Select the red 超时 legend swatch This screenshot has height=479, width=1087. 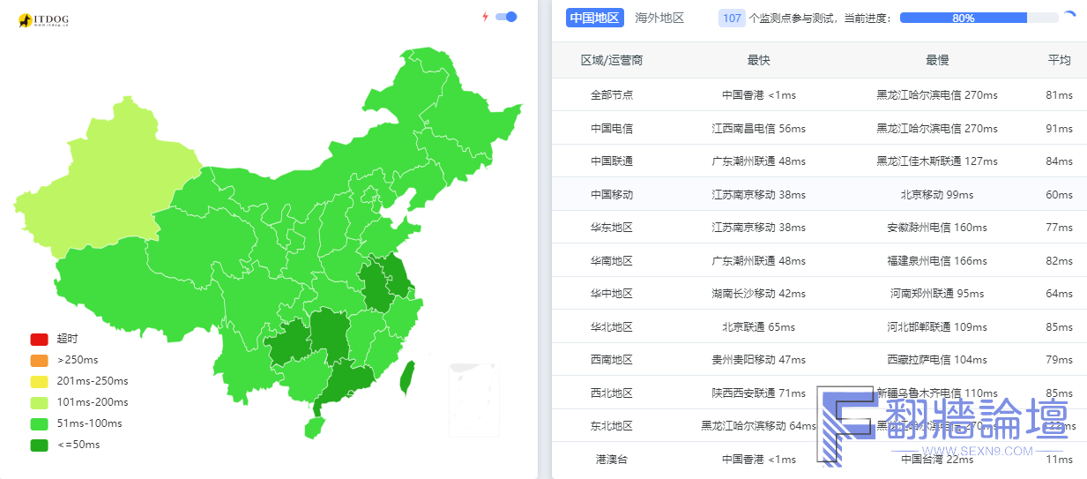coord(39,339)
